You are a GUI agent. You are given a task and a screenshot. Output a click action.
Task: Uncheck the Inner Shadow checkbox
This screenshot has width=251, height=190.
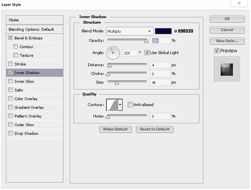[10, 73]
